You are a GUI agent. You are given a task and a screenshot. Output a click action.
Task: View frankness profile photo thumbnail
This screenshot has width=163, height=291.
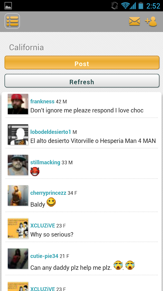(18, 104)
